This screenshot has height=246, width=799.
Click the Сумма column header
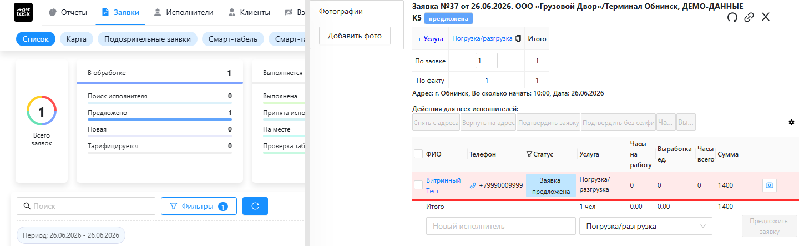(x=728, y=154)
